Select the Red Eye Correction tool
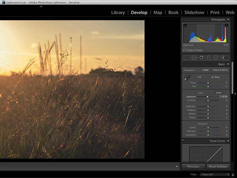The image size is (237, 178). 201,57
